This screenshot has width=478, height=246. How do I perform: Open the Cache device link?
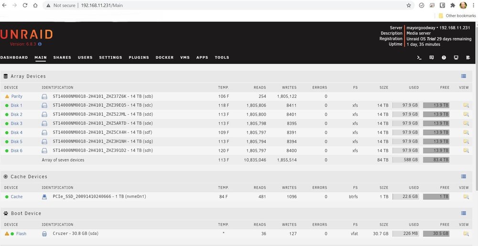[17, 197]
